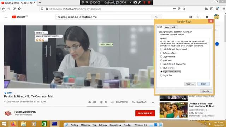Select Hardcoded breakpoint crash option
Viewport: 226px width, 127px height.
coord(171,72)
